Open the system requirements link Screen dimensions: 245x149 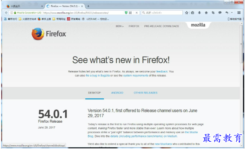pos(136,76)
